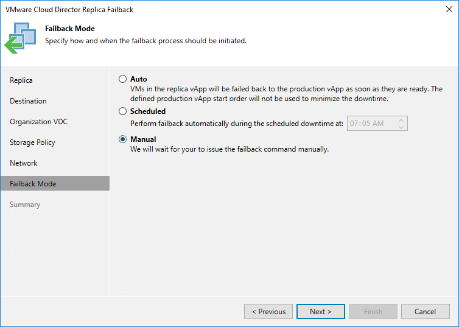Go to the Destination wizard step
Screen dimensions: 459x327
pos(28,101)
